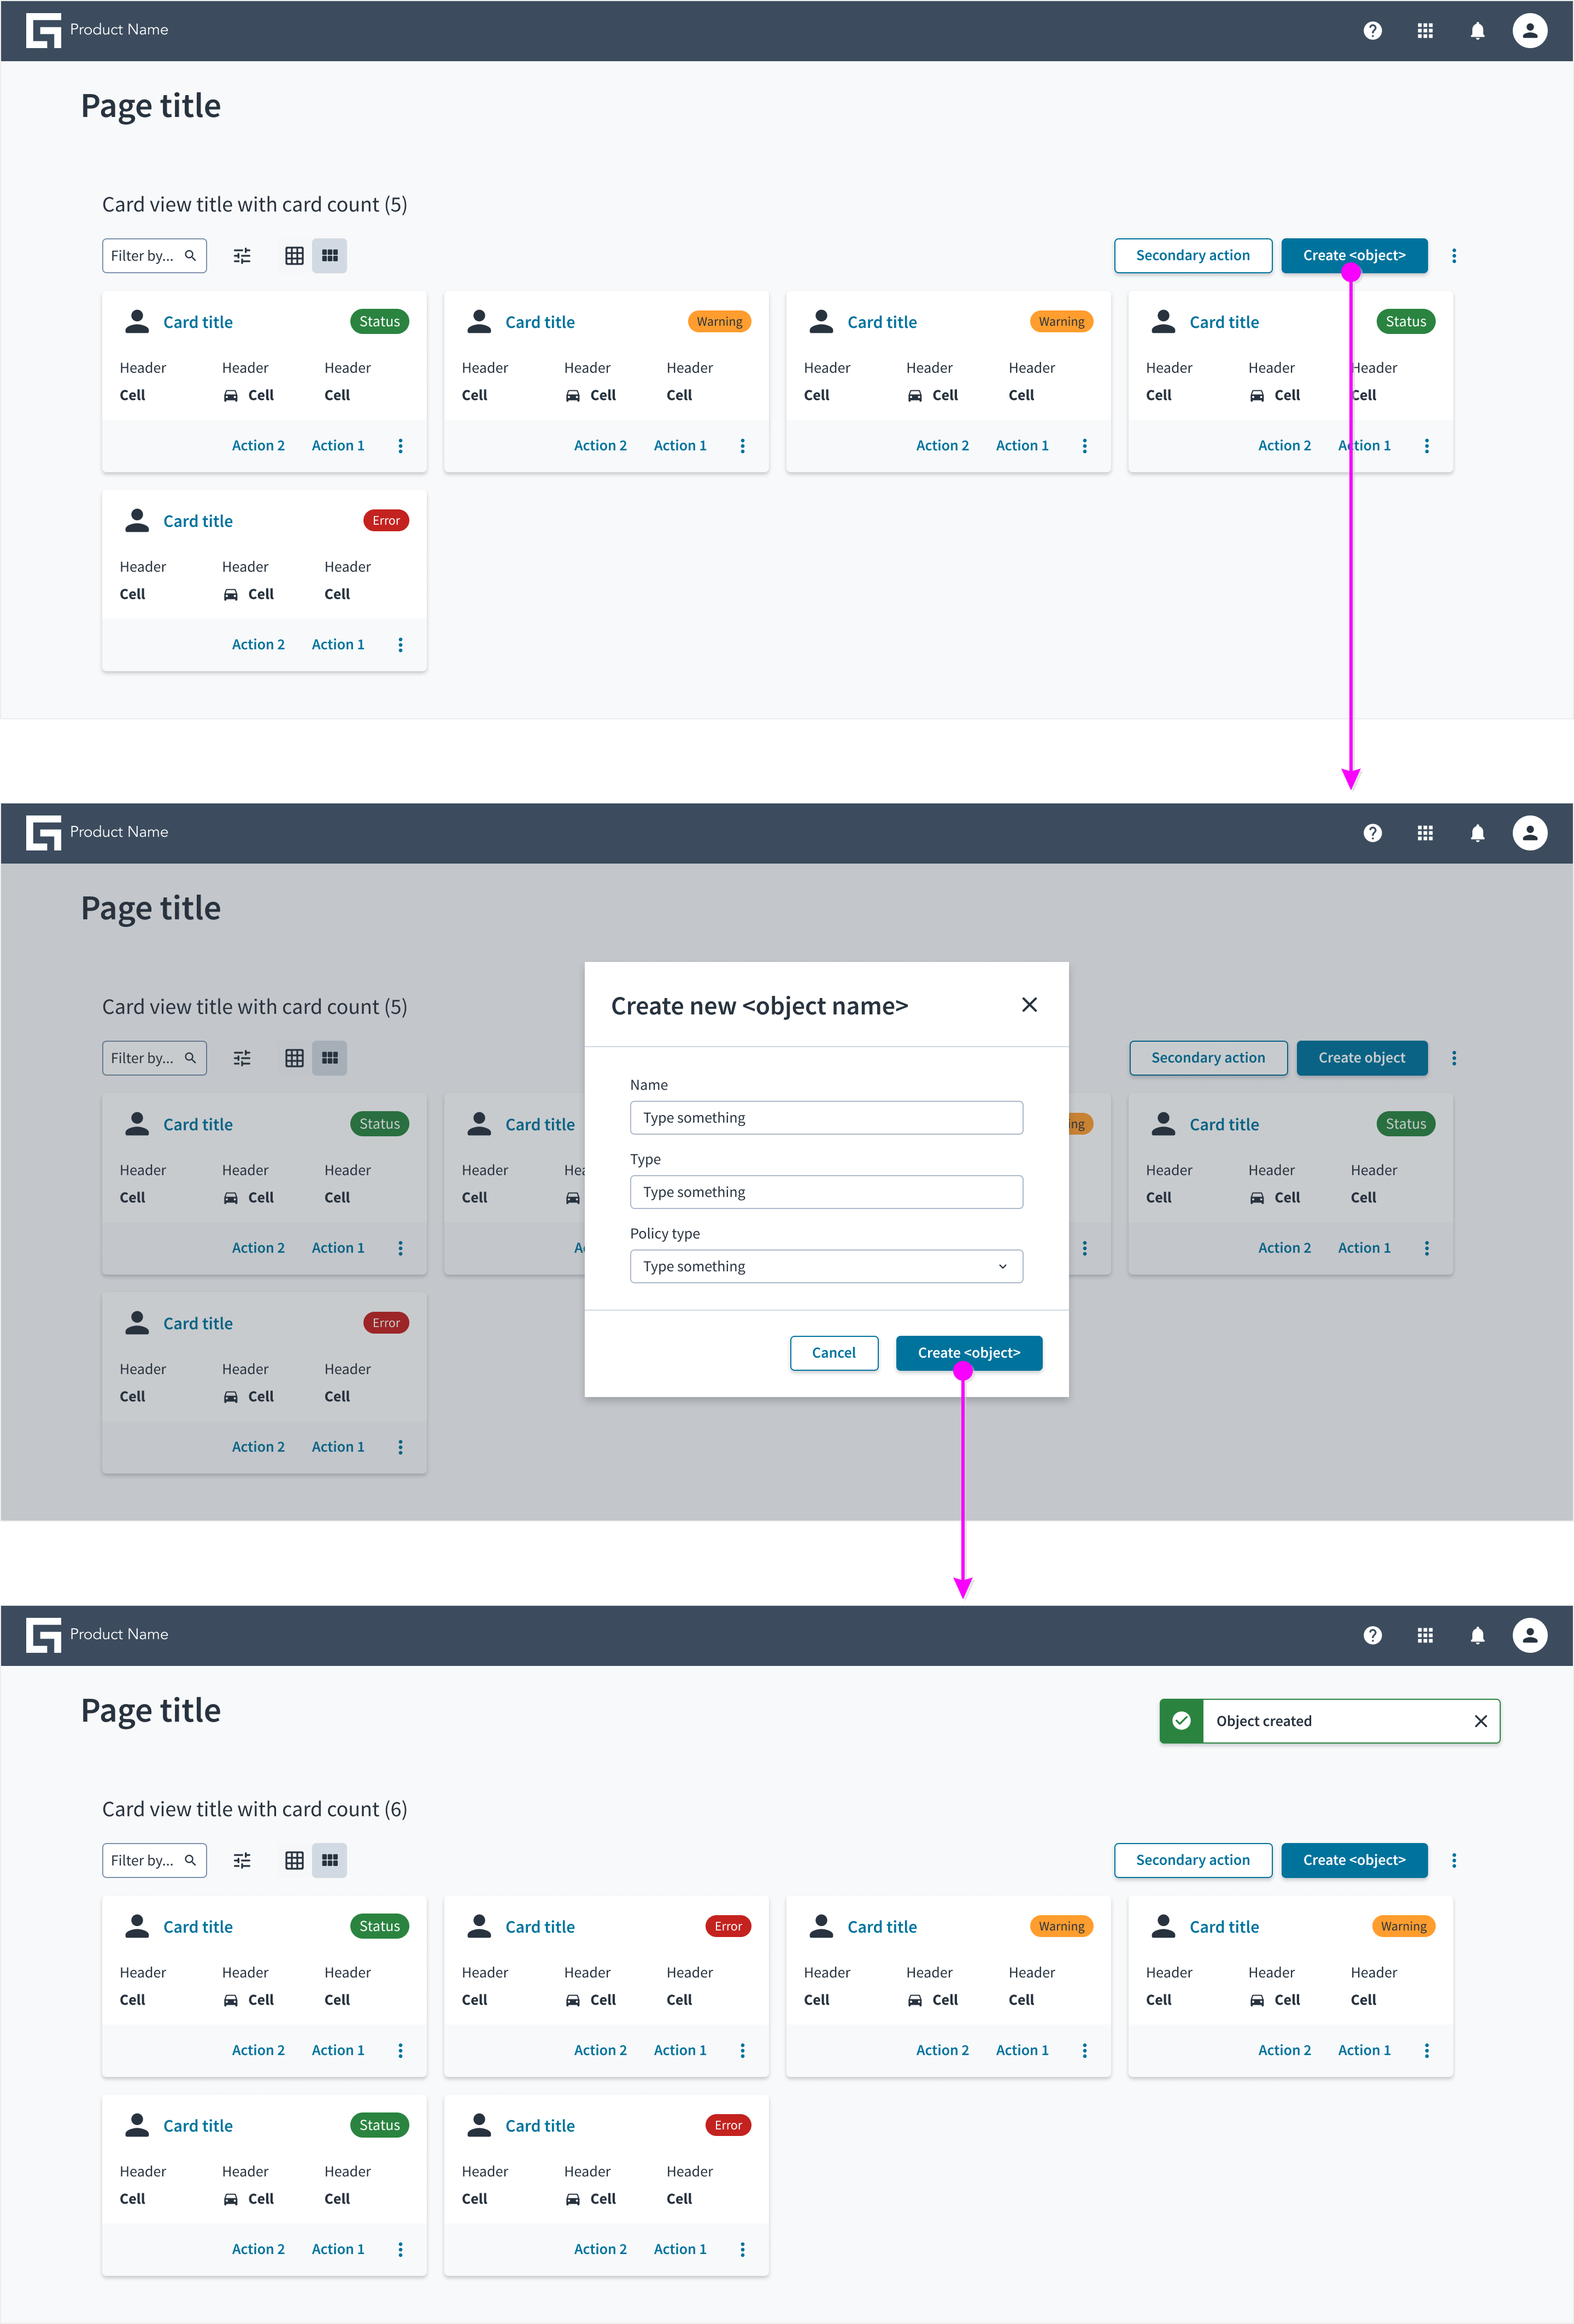Click Action 1 on the dimmed Error card behind the dialog
This screenshot has height=2324, width=1574.
338,1447
